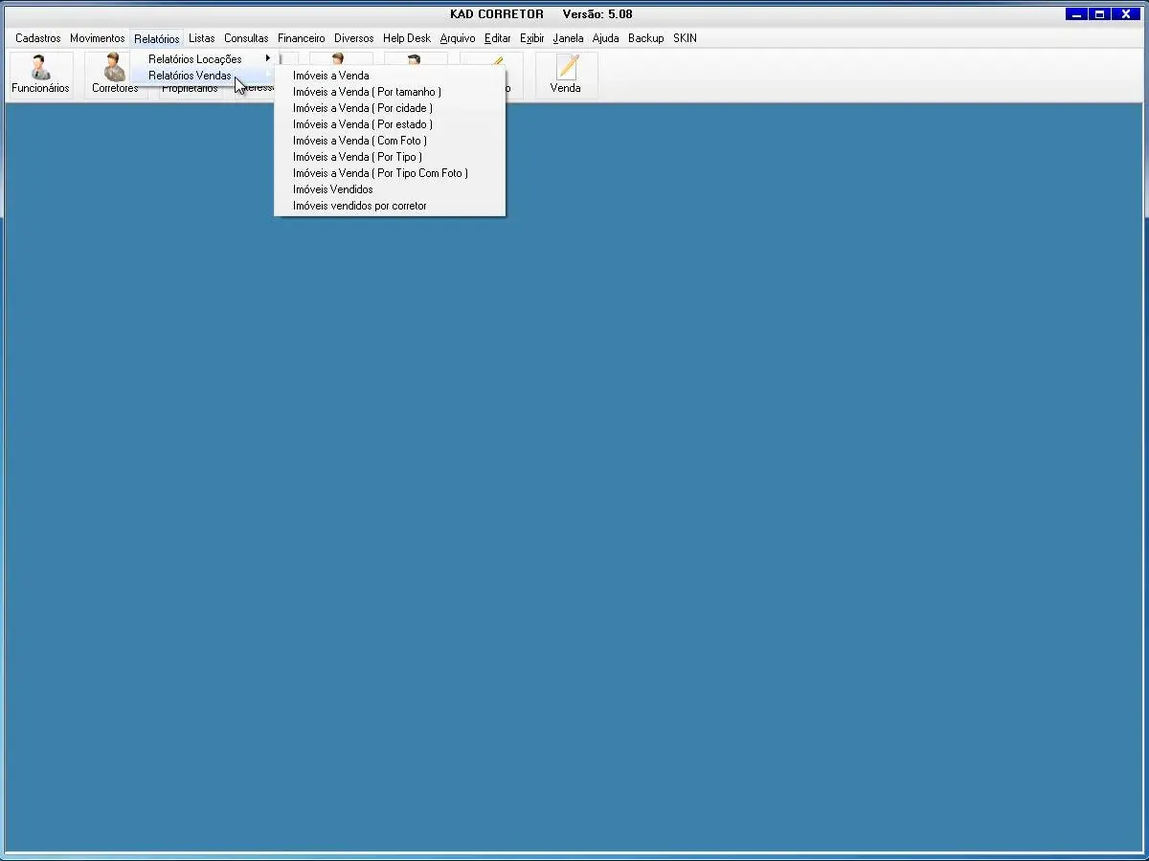The image size is (1149, 861).
Task: Open the Backup menu
Action: pos(645,38)
